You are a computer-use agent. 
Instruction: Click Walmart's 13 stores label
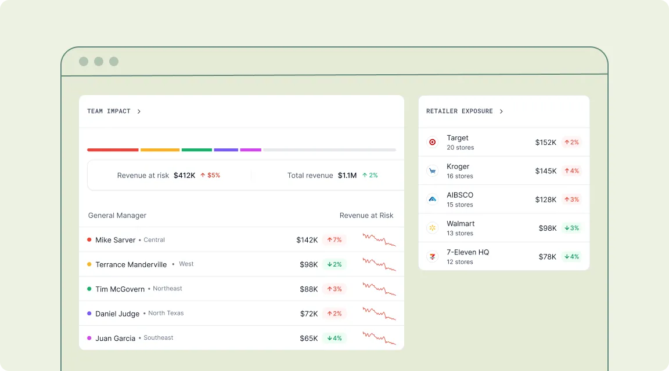tap(460, 233)
